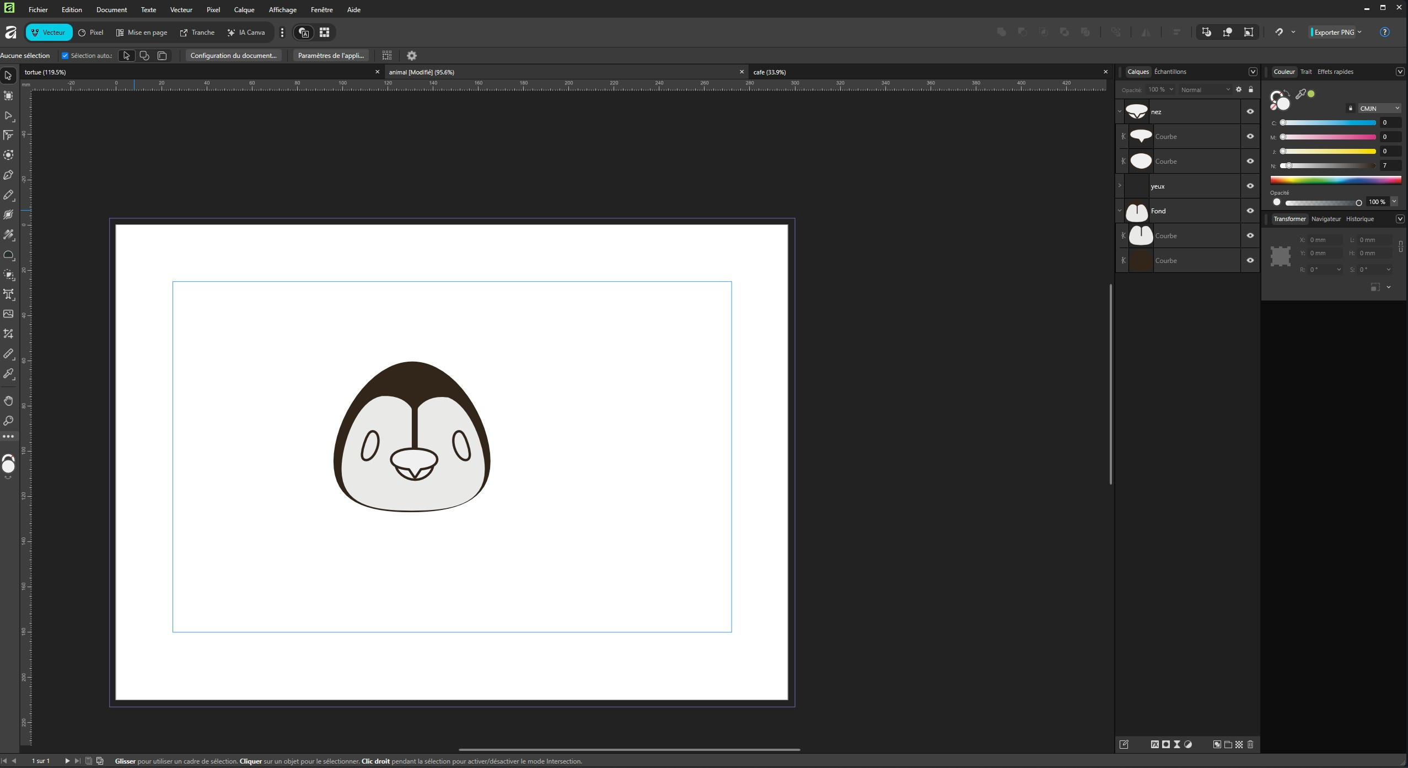Switch to the cafe document tab

pos(770,72)
